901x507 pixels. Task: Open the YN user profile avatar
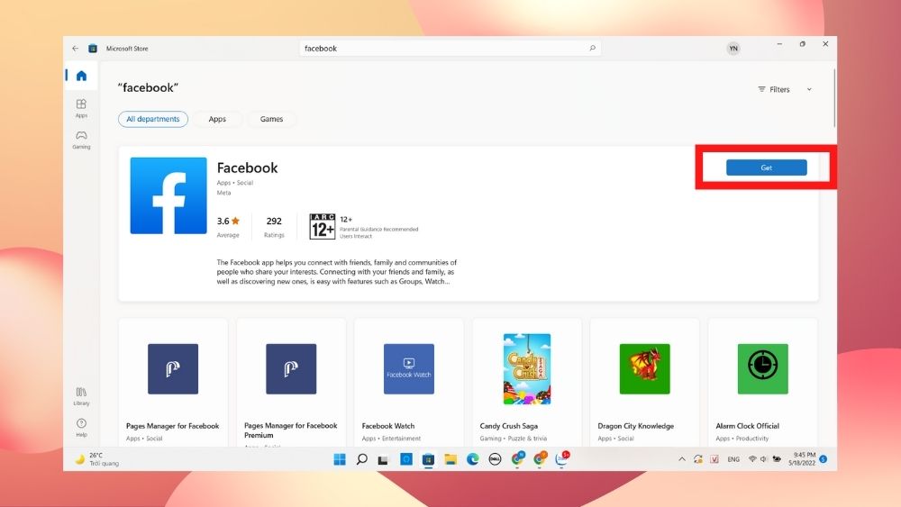(x=733, y=49)
